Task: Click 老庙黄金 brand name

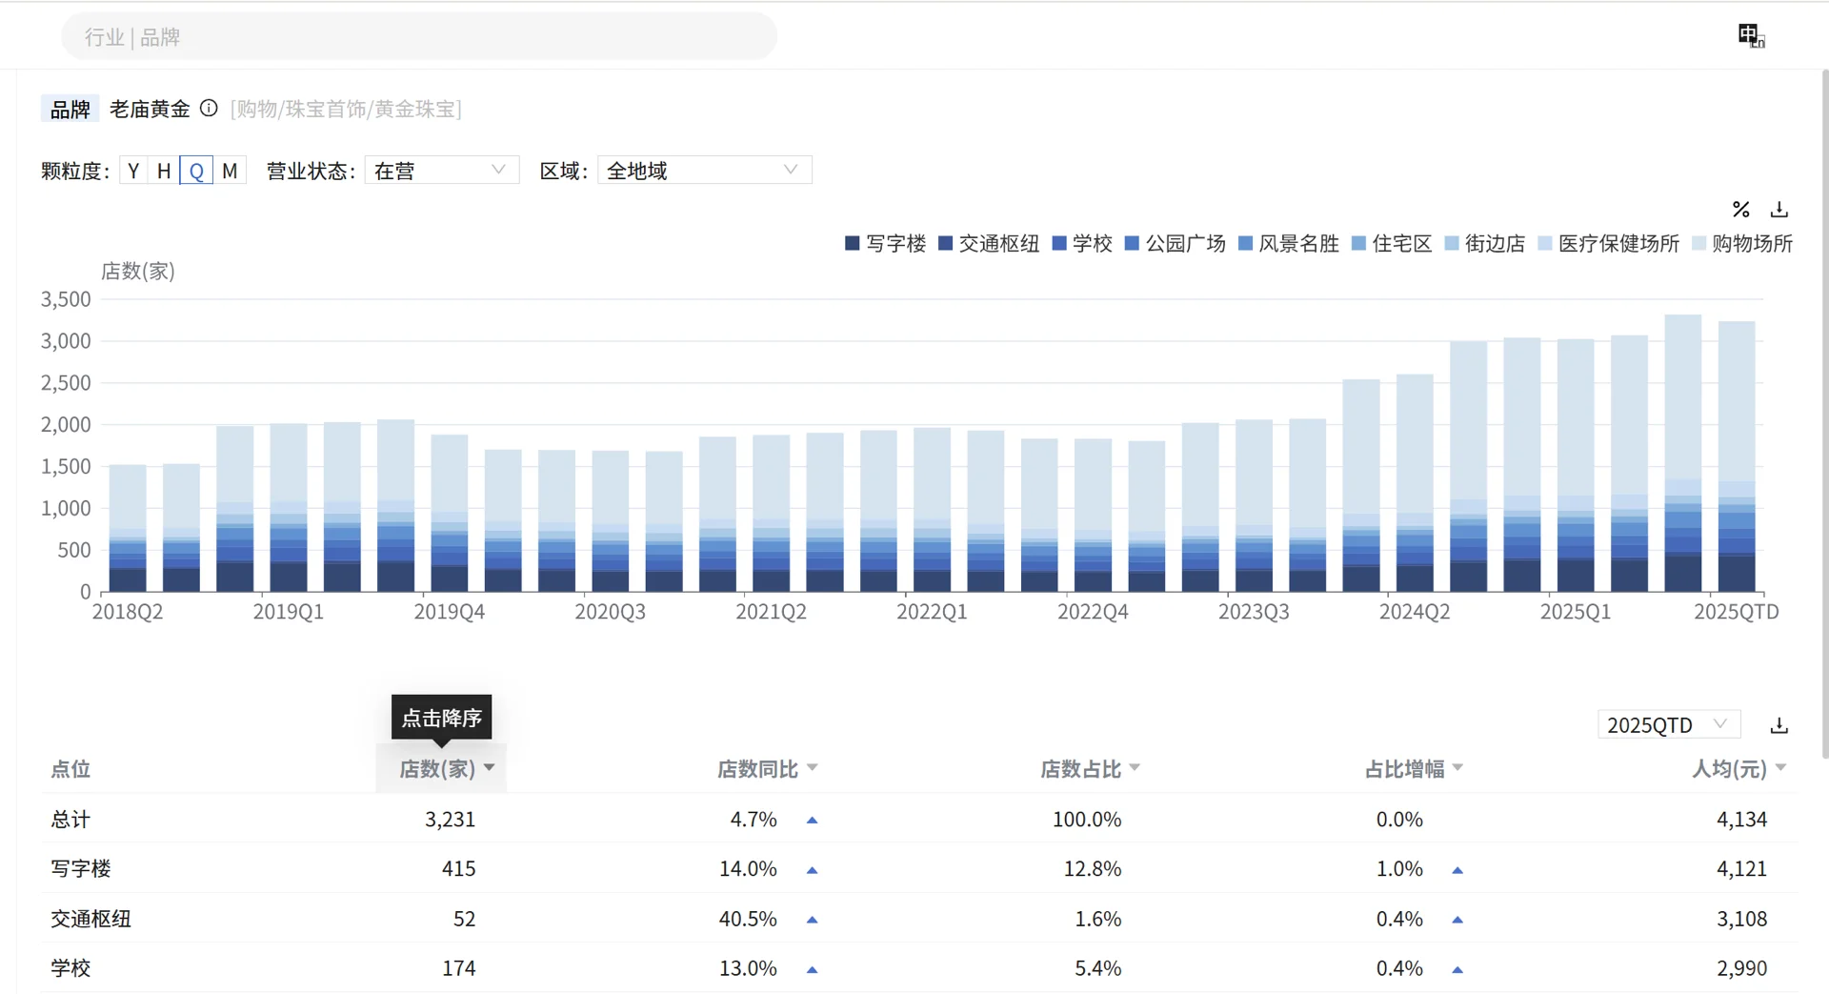Action: [150, 109]
